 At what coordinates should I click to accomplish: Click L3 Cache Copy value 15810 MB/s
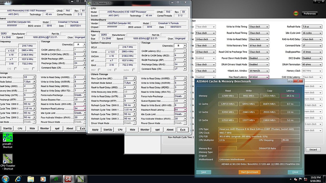tap(269, 120)
